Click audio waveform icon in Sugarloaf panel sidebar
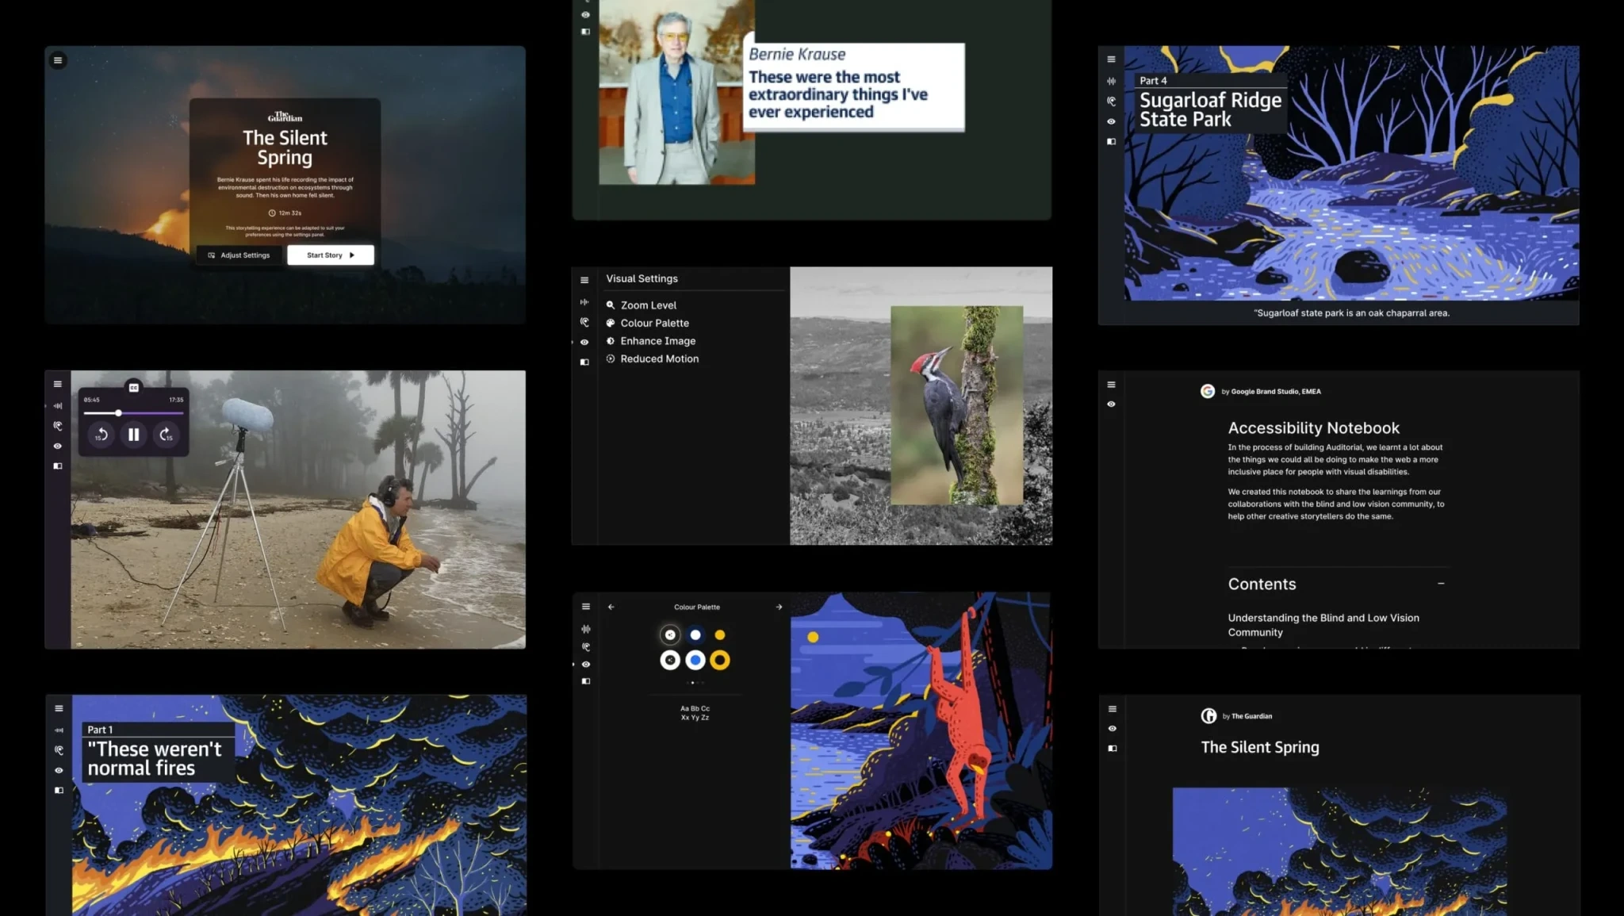Screen dimensions: 1624x916 (1111, 81)
